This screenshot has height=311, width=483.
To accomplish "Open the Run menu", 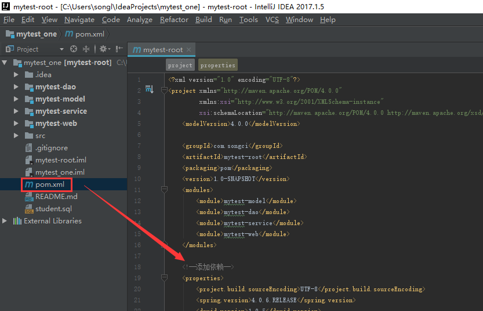I will [226, 20].
